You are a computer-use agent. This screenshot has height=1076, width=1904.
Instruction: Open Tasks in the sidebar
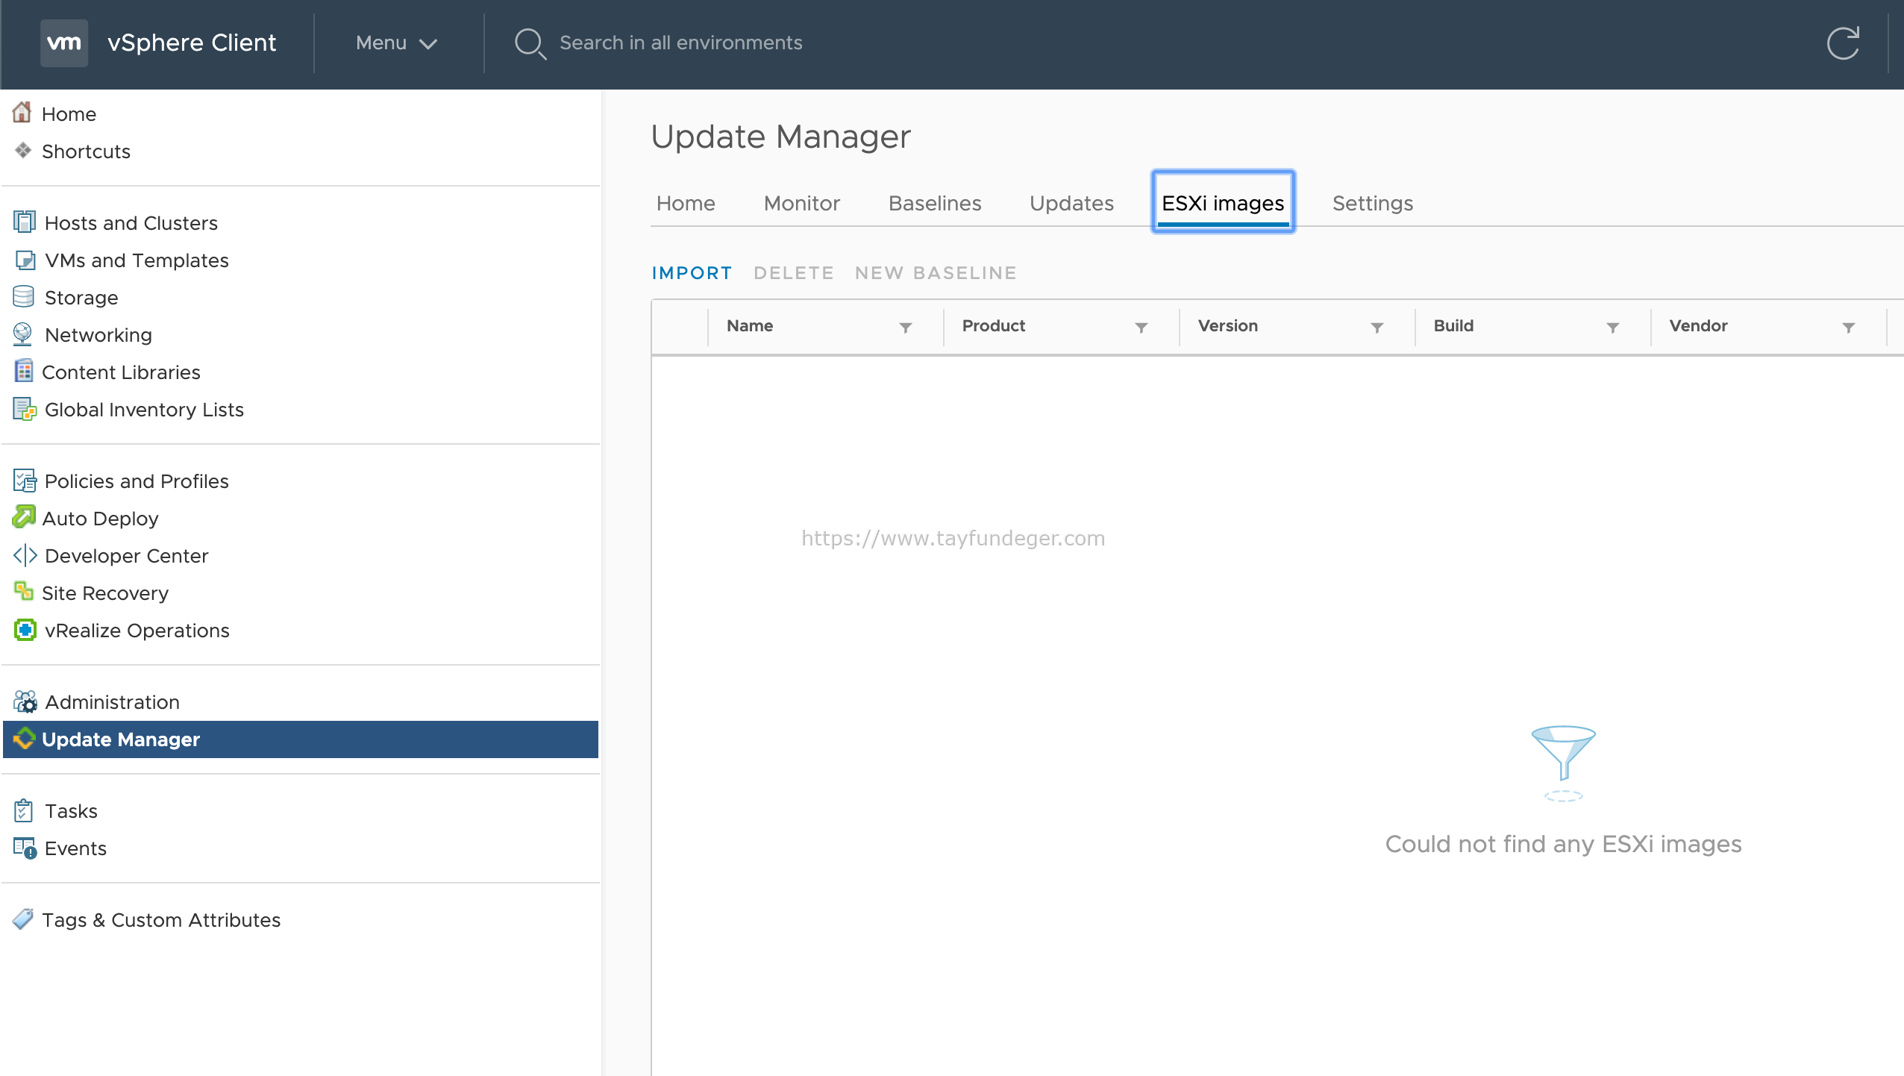71,811
